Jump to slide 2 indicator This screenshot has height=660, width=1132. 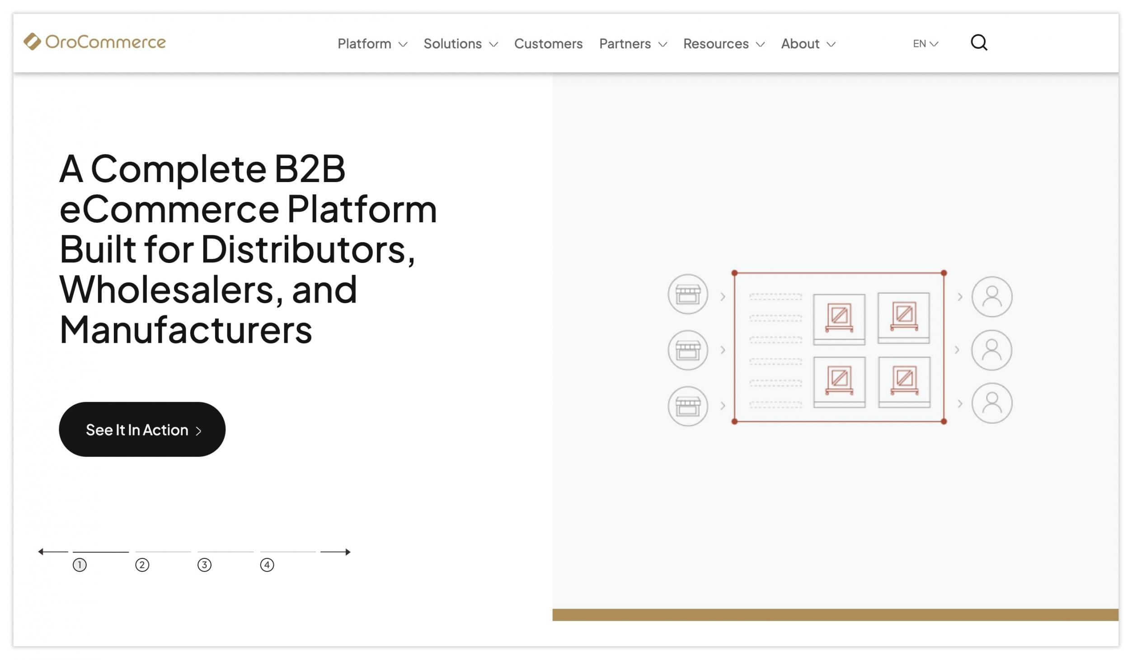[142, 565]
